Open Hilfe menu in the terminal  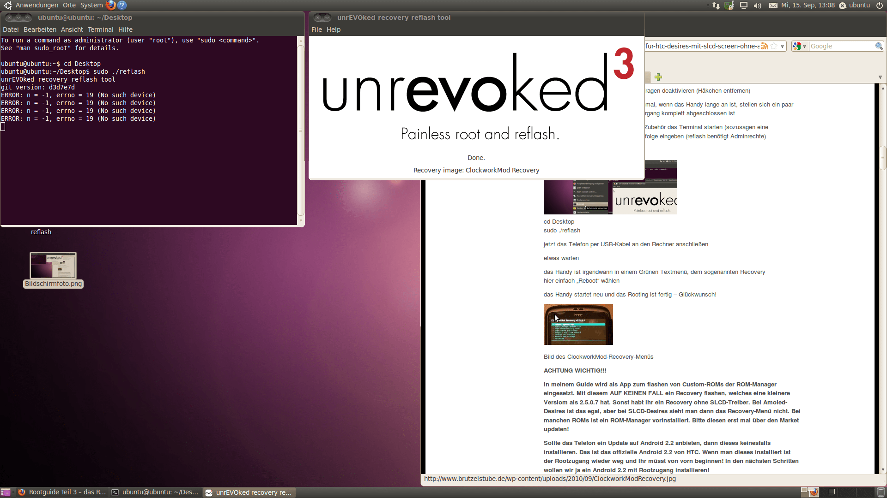click(125, 30)
